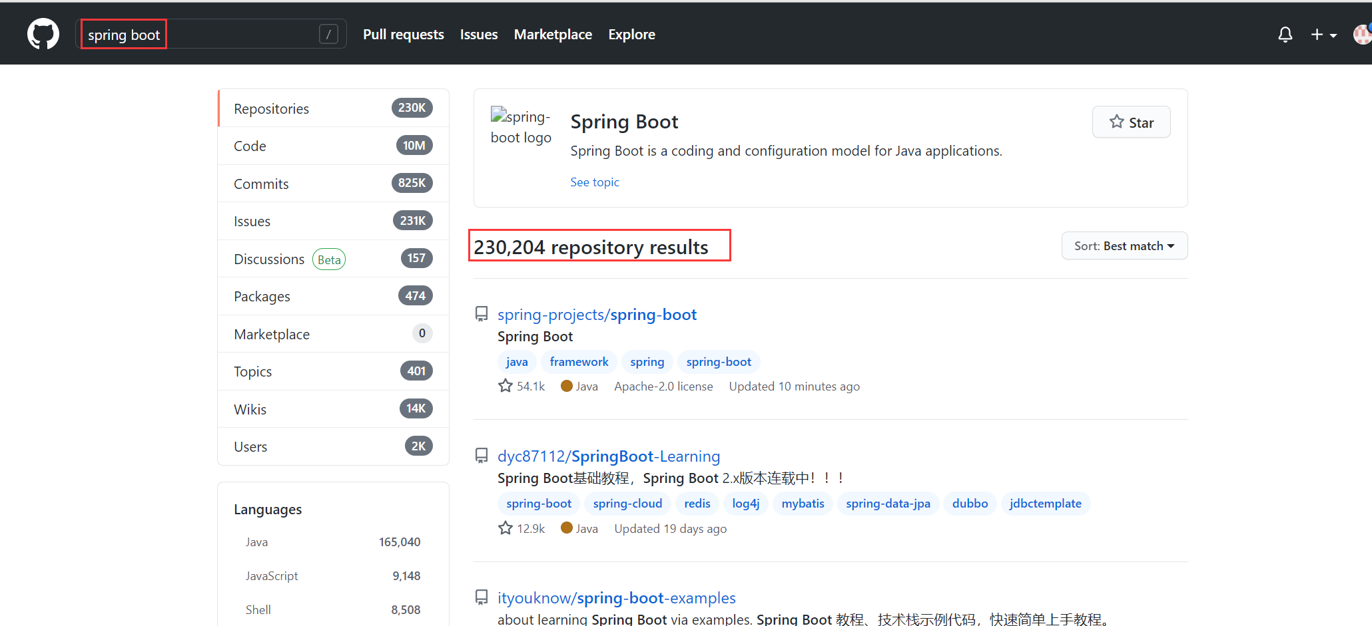
Task: Select the Commits filter
Action: pos(333,184)
